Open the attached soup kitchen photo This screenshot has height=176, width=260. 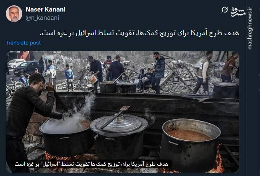(123, 112)
